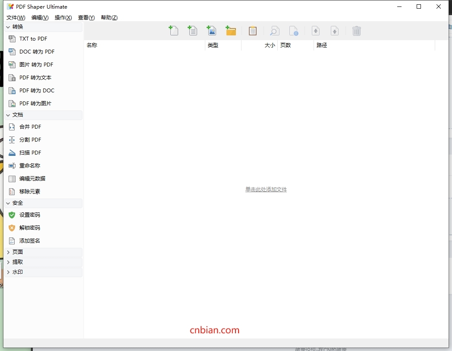Image resolution: width=452 pixels, height=351 pixels.
Task: Sort by the 类型 column header
Action: point(223,45)
